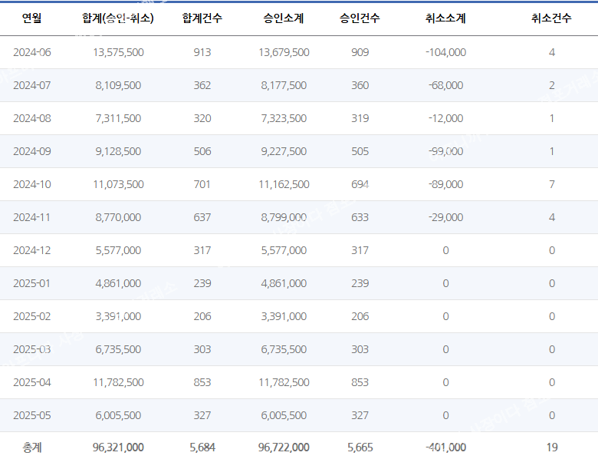Click the 합계(승인-취소) column header
Viewport: 598px width, 459px height.
click(x=118, y=18)
